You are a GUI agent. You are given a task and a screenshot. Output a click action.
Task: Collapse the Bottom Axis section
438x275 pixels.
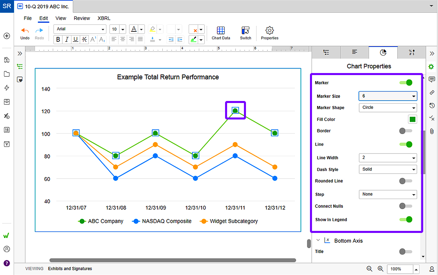[x=318, y=240]
